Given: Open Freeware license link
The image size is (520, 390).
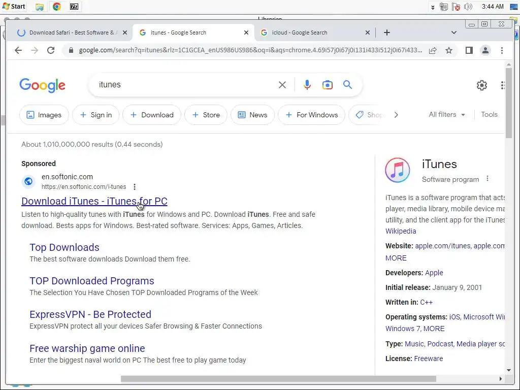Looking at the screenshot, I should point(429,359).
